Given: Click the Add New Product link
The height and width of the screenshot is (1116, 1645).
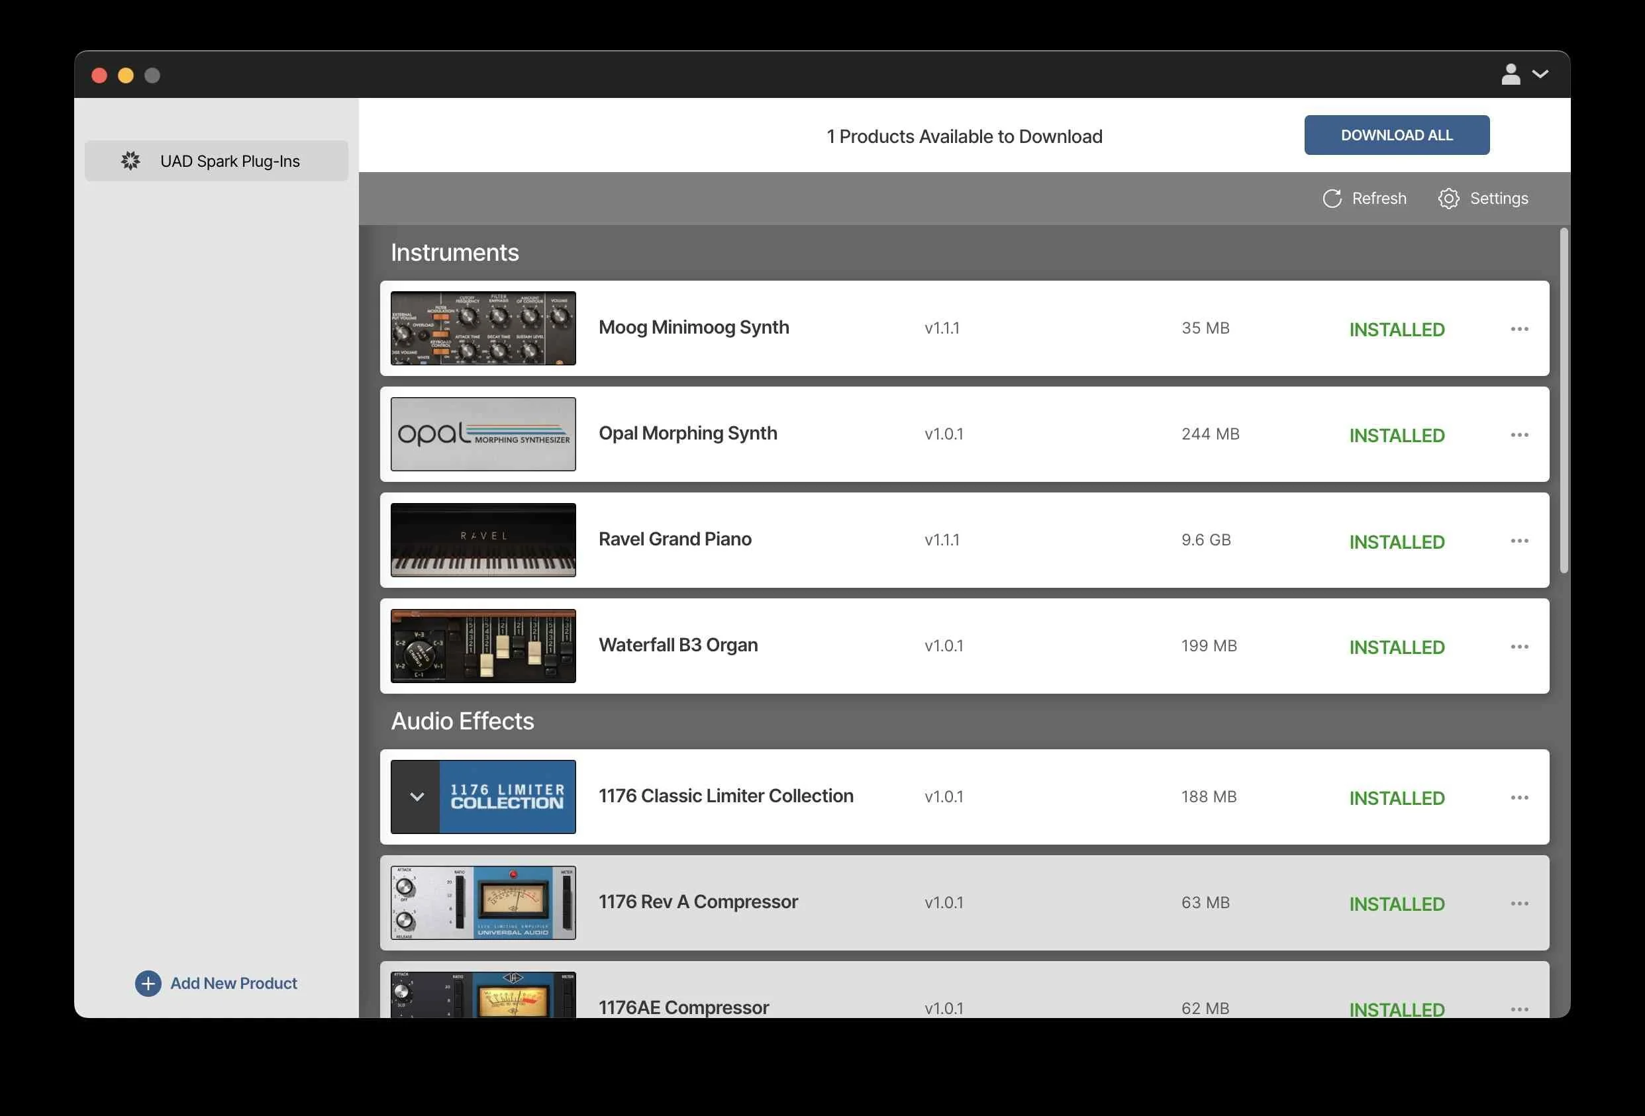Looking at the screenshot, I should tap(234, 983).
